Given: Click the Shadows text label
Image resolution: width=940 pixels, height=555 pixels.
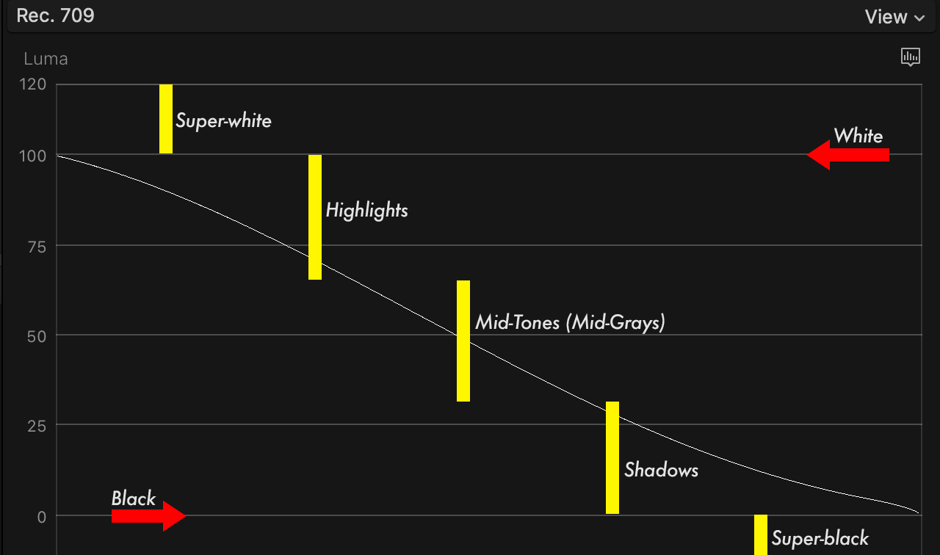Looking at the screenshot, I should (x=661, y=470).
